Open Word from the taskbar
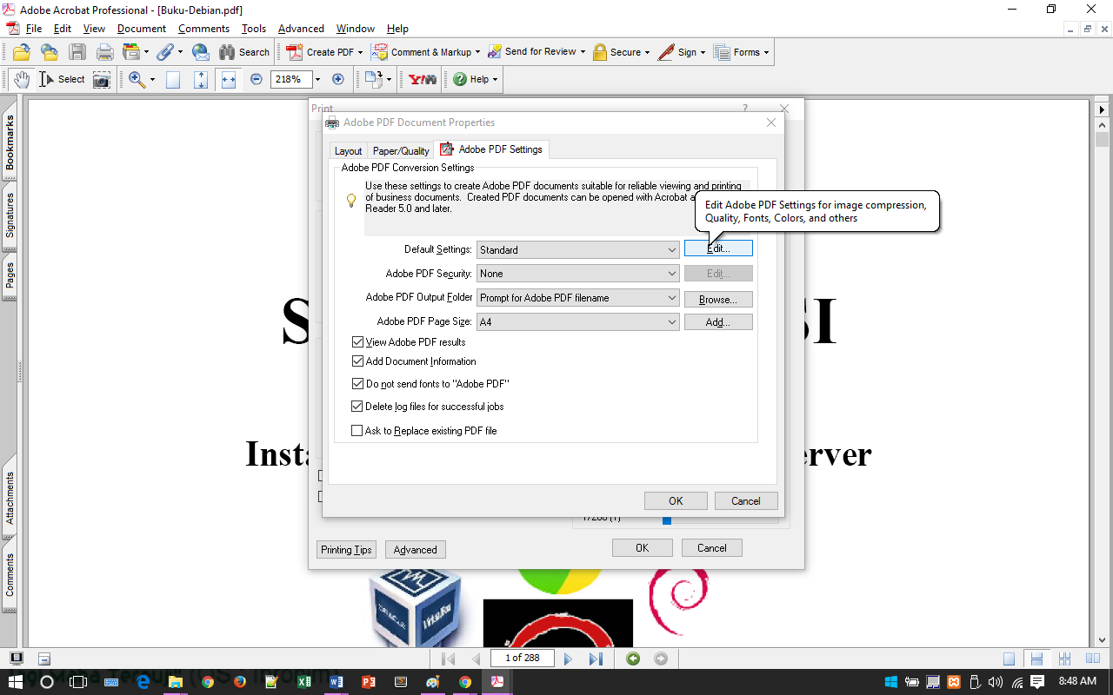Screen dimensions: 1113x695 point(337,682)
